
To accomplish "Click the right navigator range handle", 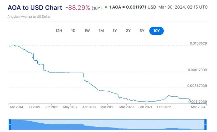I will tap(205, 124).
